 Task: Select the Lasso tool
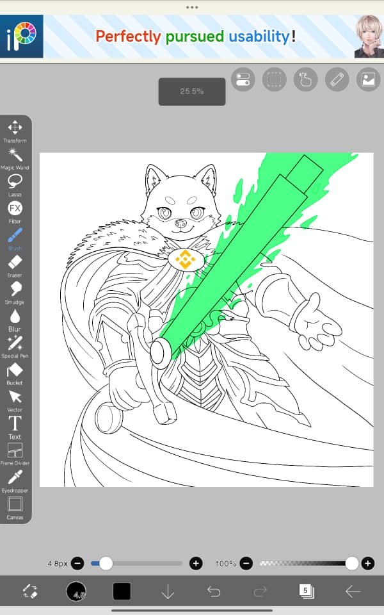click(15, 186)
